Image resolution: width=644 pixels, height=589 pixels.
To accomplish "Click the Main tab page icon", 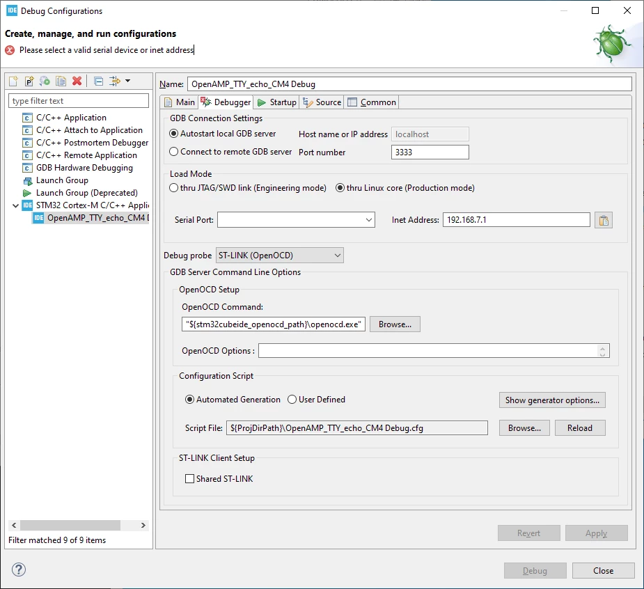I will pyautogui.click(x=168, y=102).
